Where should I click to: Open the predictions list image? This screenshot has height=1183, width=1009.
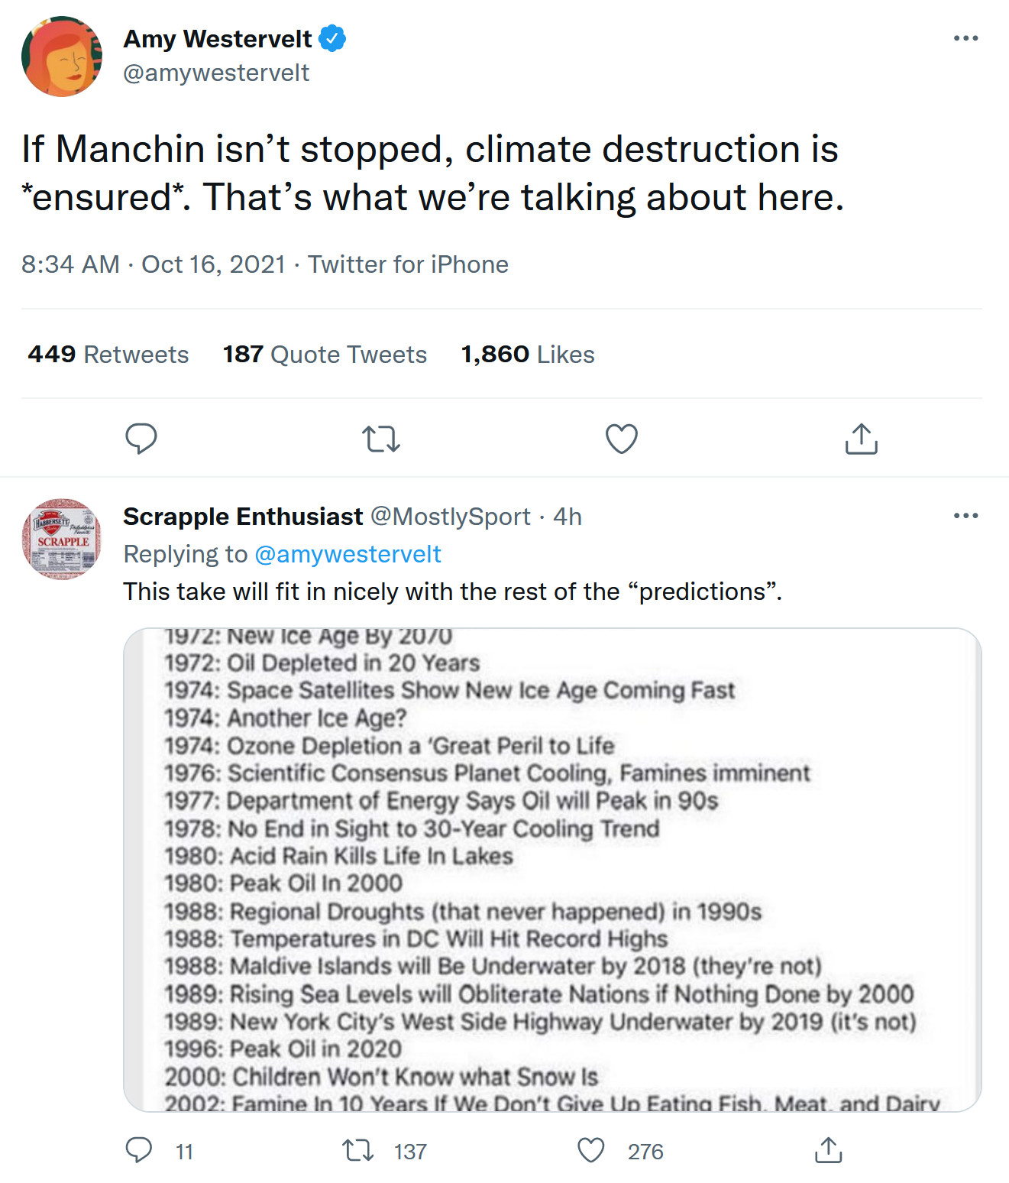tap(552, 870)
